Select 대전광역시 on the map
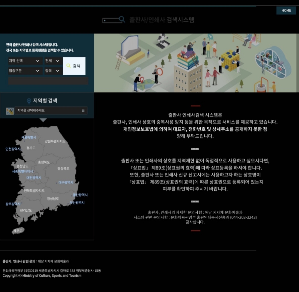Image resolution: width=299 pixels, height=292 pixels. [34, 178]
